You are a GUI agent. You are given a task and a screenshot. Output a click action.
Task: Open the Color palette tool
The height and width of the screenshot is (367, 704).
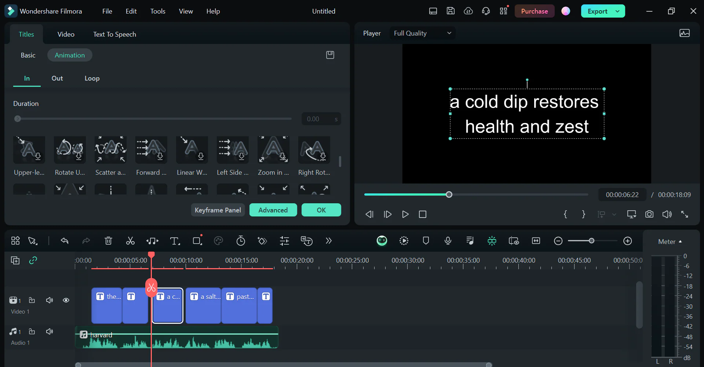point(218,241)
